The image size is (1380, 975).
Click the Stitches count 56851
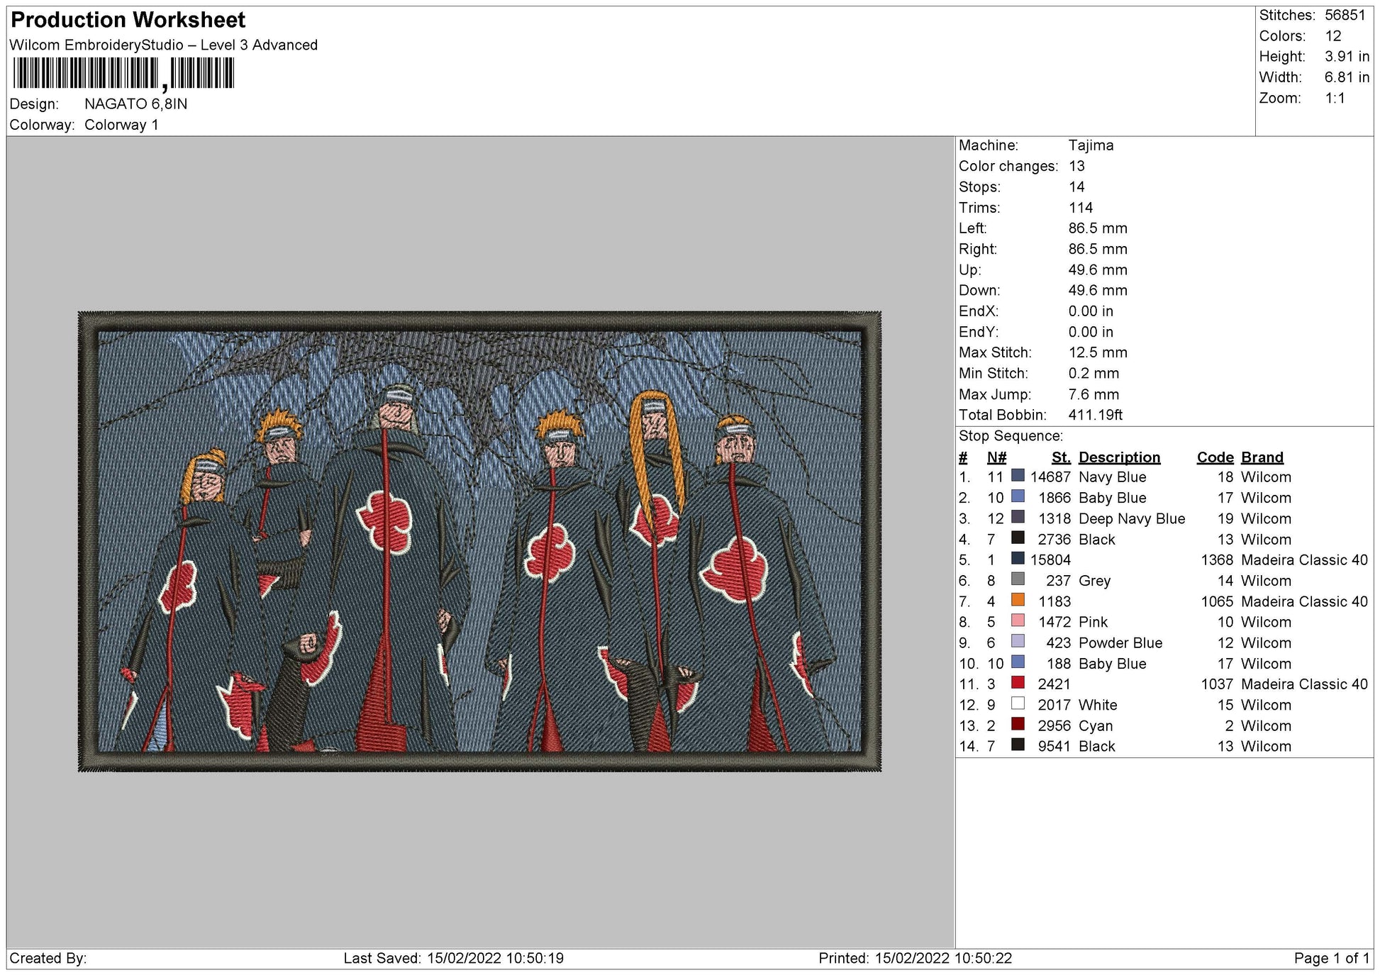click(x=1345, y=15)
